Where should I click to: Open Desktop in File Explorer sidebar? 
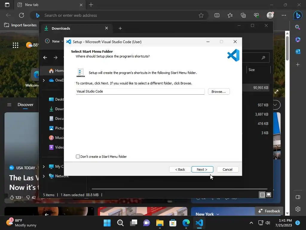[56, 99]
